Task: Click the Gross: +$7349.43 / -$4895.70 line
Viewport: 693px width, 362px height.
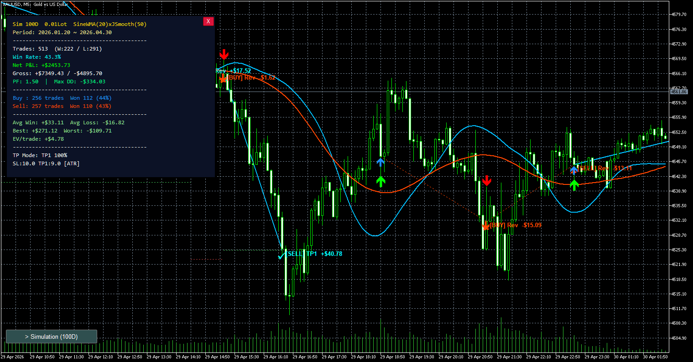Action: (57, 73)
